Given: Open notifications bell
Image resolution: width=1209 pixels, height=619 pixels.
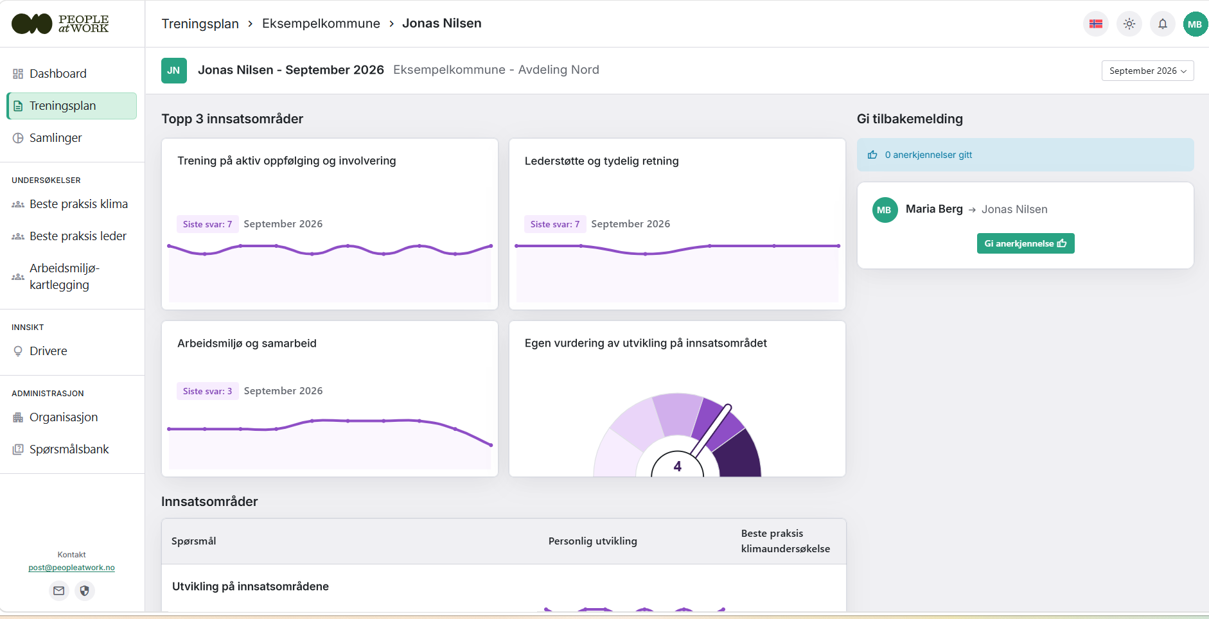Looking at the screenshot, I should (x=1163, y=24).
